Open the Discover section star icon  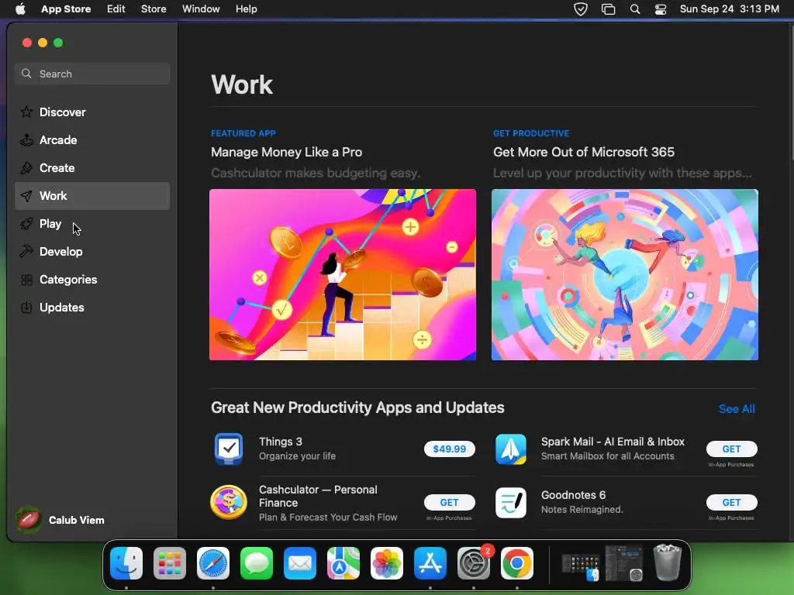coord(26,112)
